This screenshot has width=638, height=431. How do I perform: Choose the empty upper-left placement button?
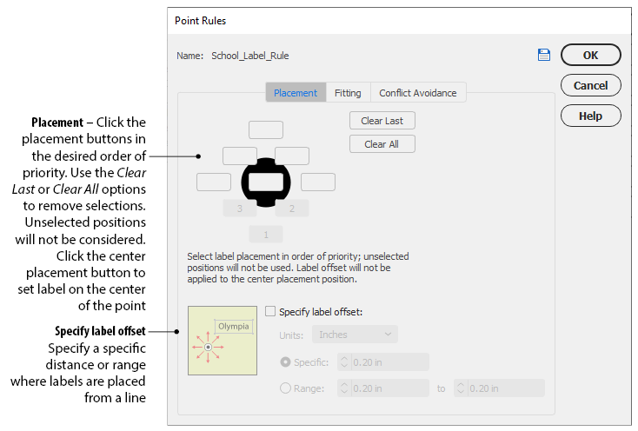click(x=239, y=156)
